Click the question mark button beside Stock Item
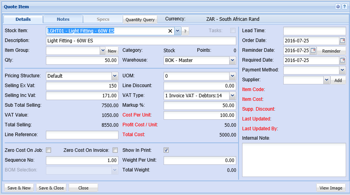Viewport: 350px width, 195px height. pos(185,31)
